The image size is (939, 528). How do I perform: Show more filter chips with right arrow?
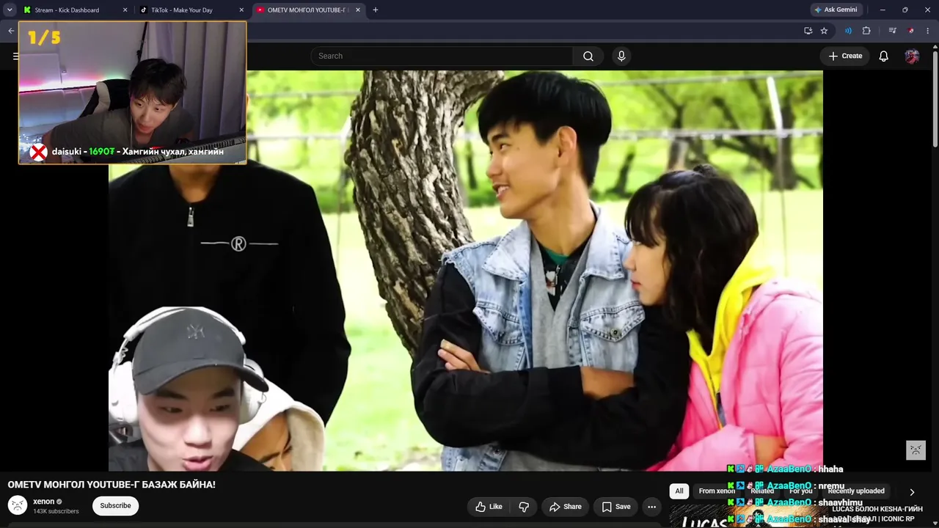[912, 492]
